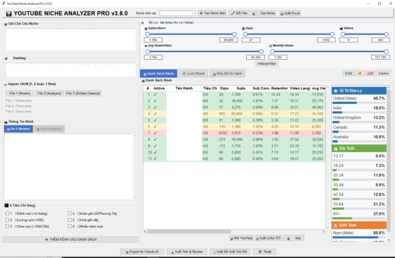Select row 4 subs value 85,800
Viewport: 395px width, 258px height.
pyautogui.click(x=237, y=113)
